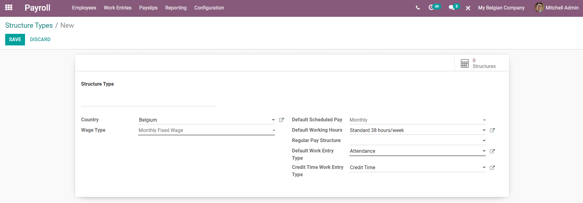Open external link for Default Work Entry Type
The height and width of the screenshot is (203, 583).
pyautogui.click(x=492, y=151)
